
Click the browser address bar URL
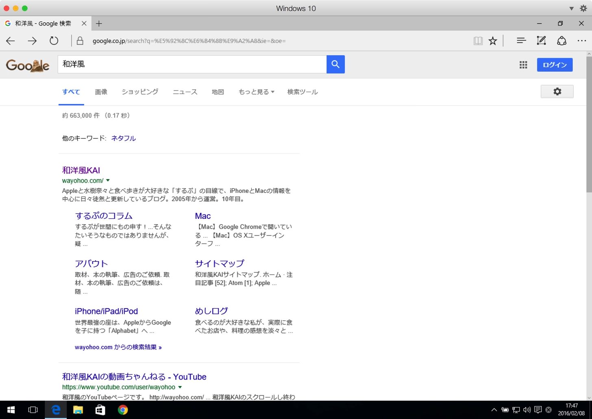(x=189, y=41)
